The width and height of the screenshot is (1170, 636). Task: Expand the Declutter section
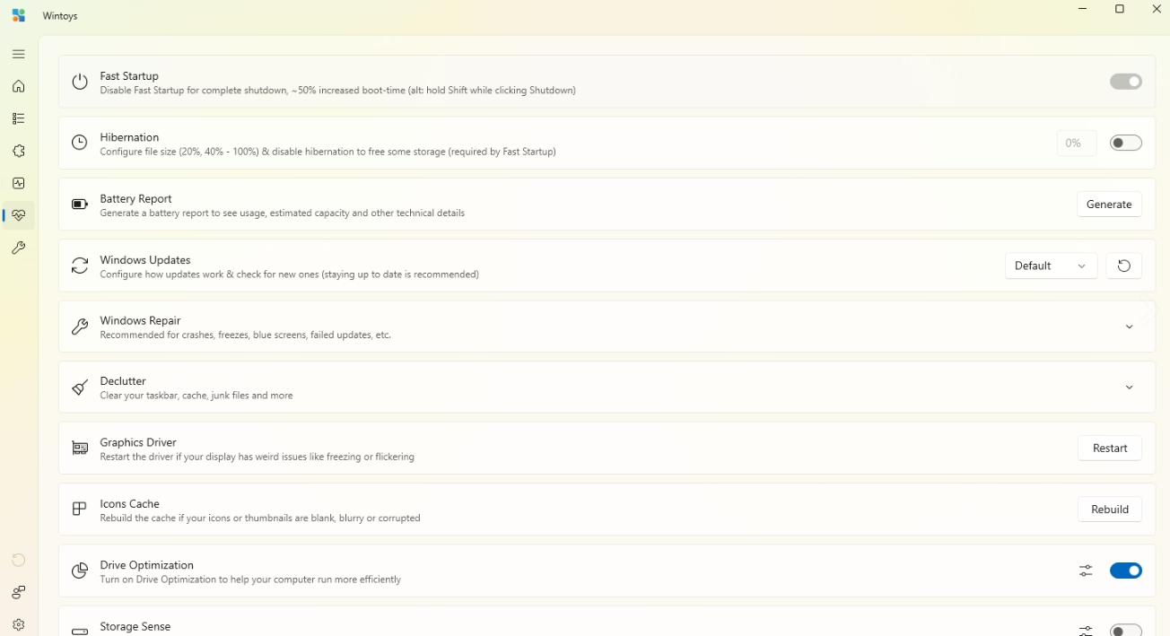(x=1129, y=388)
